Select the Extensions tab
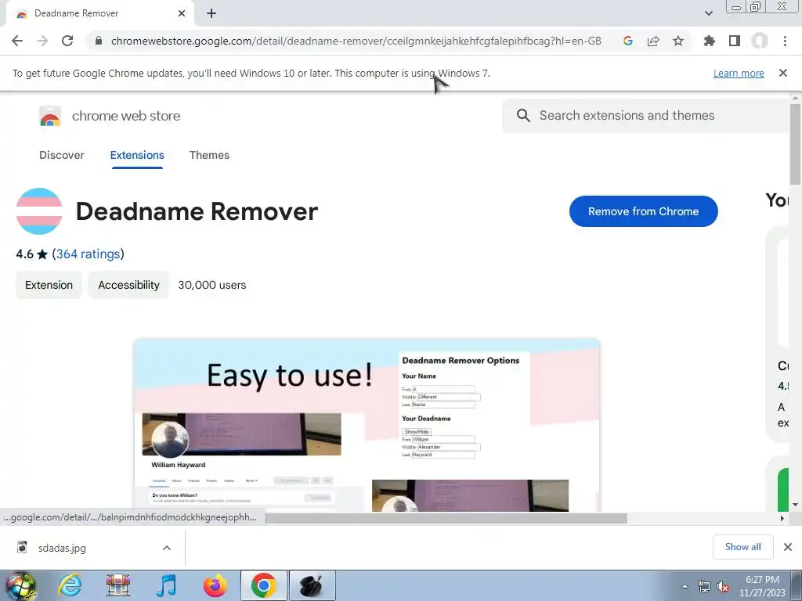Viewport: 802px width, 601px height. pyautogui.click(x=137, y=155)
